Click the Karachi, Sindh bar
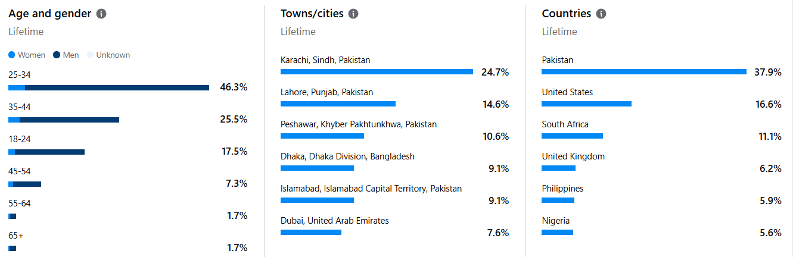Image resolution: width=793 pixels, height=257 pixels. [x=377, y=71]
